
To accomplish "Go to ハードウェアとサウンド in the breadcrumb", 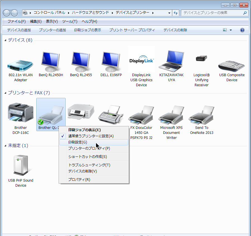I will 90,13.
